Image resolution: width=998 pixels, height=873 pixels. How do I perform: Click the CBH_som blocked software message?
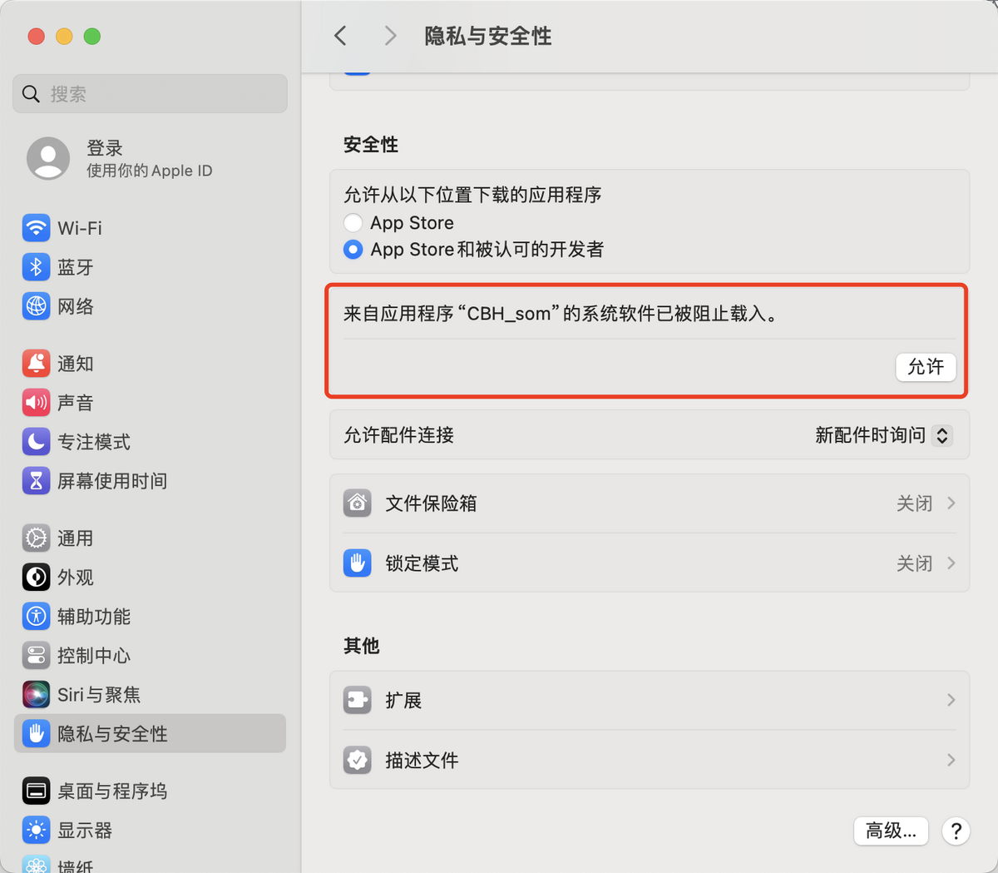click(561, 314)
